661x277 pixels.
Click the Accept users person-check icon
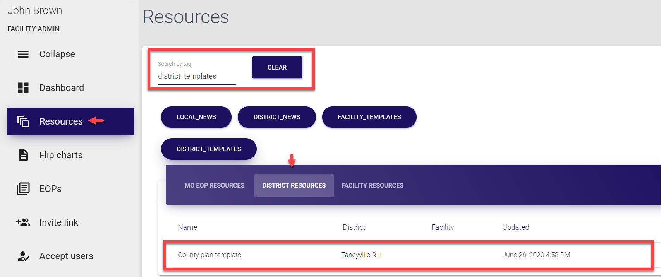coord(23,256)
